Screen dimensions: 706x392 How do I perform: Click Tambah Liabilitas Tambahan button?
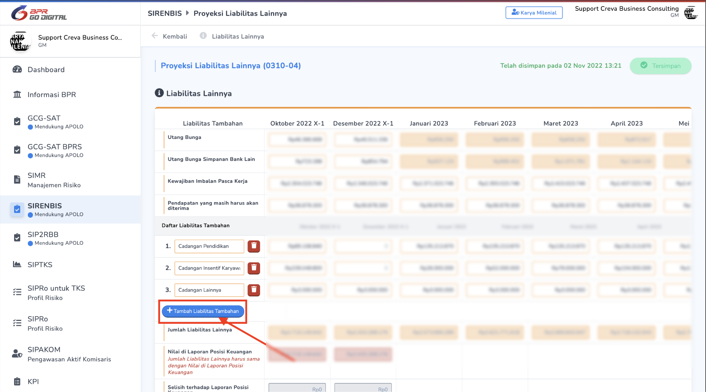[203, 311]
